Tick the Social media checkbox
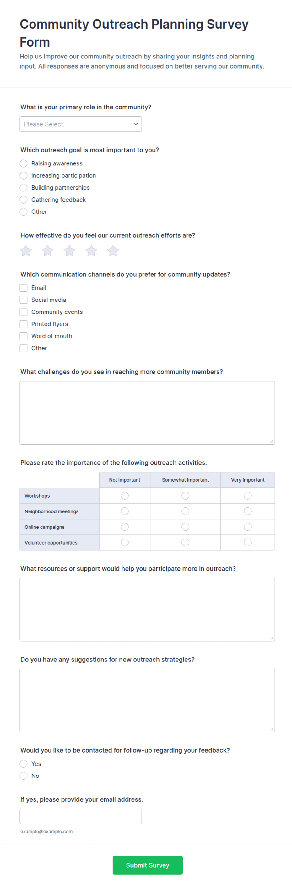Image resolution: width=292 pixels, height=890 pixels. coord(24,300)
